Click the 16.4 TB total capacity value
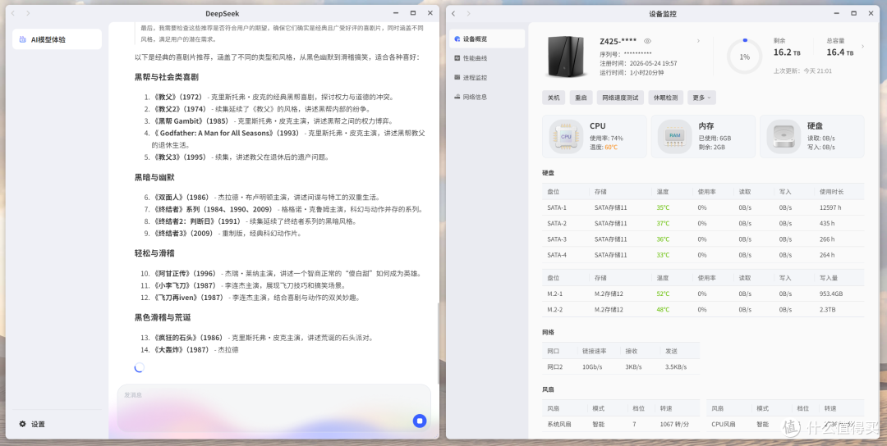The height and width of the screenshot is (446, 887). click(839, 52)
